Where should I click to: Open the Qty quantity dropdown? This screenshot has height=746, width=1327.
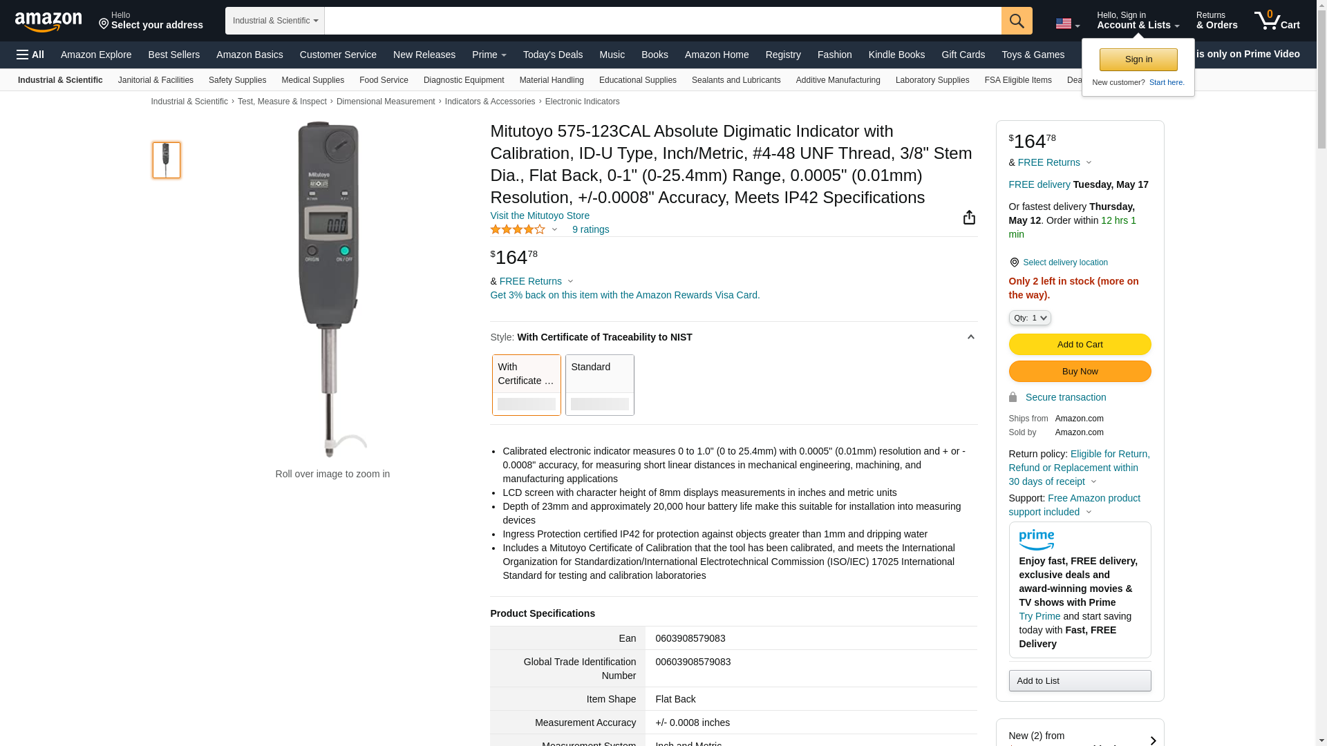tap(1029, 318)
